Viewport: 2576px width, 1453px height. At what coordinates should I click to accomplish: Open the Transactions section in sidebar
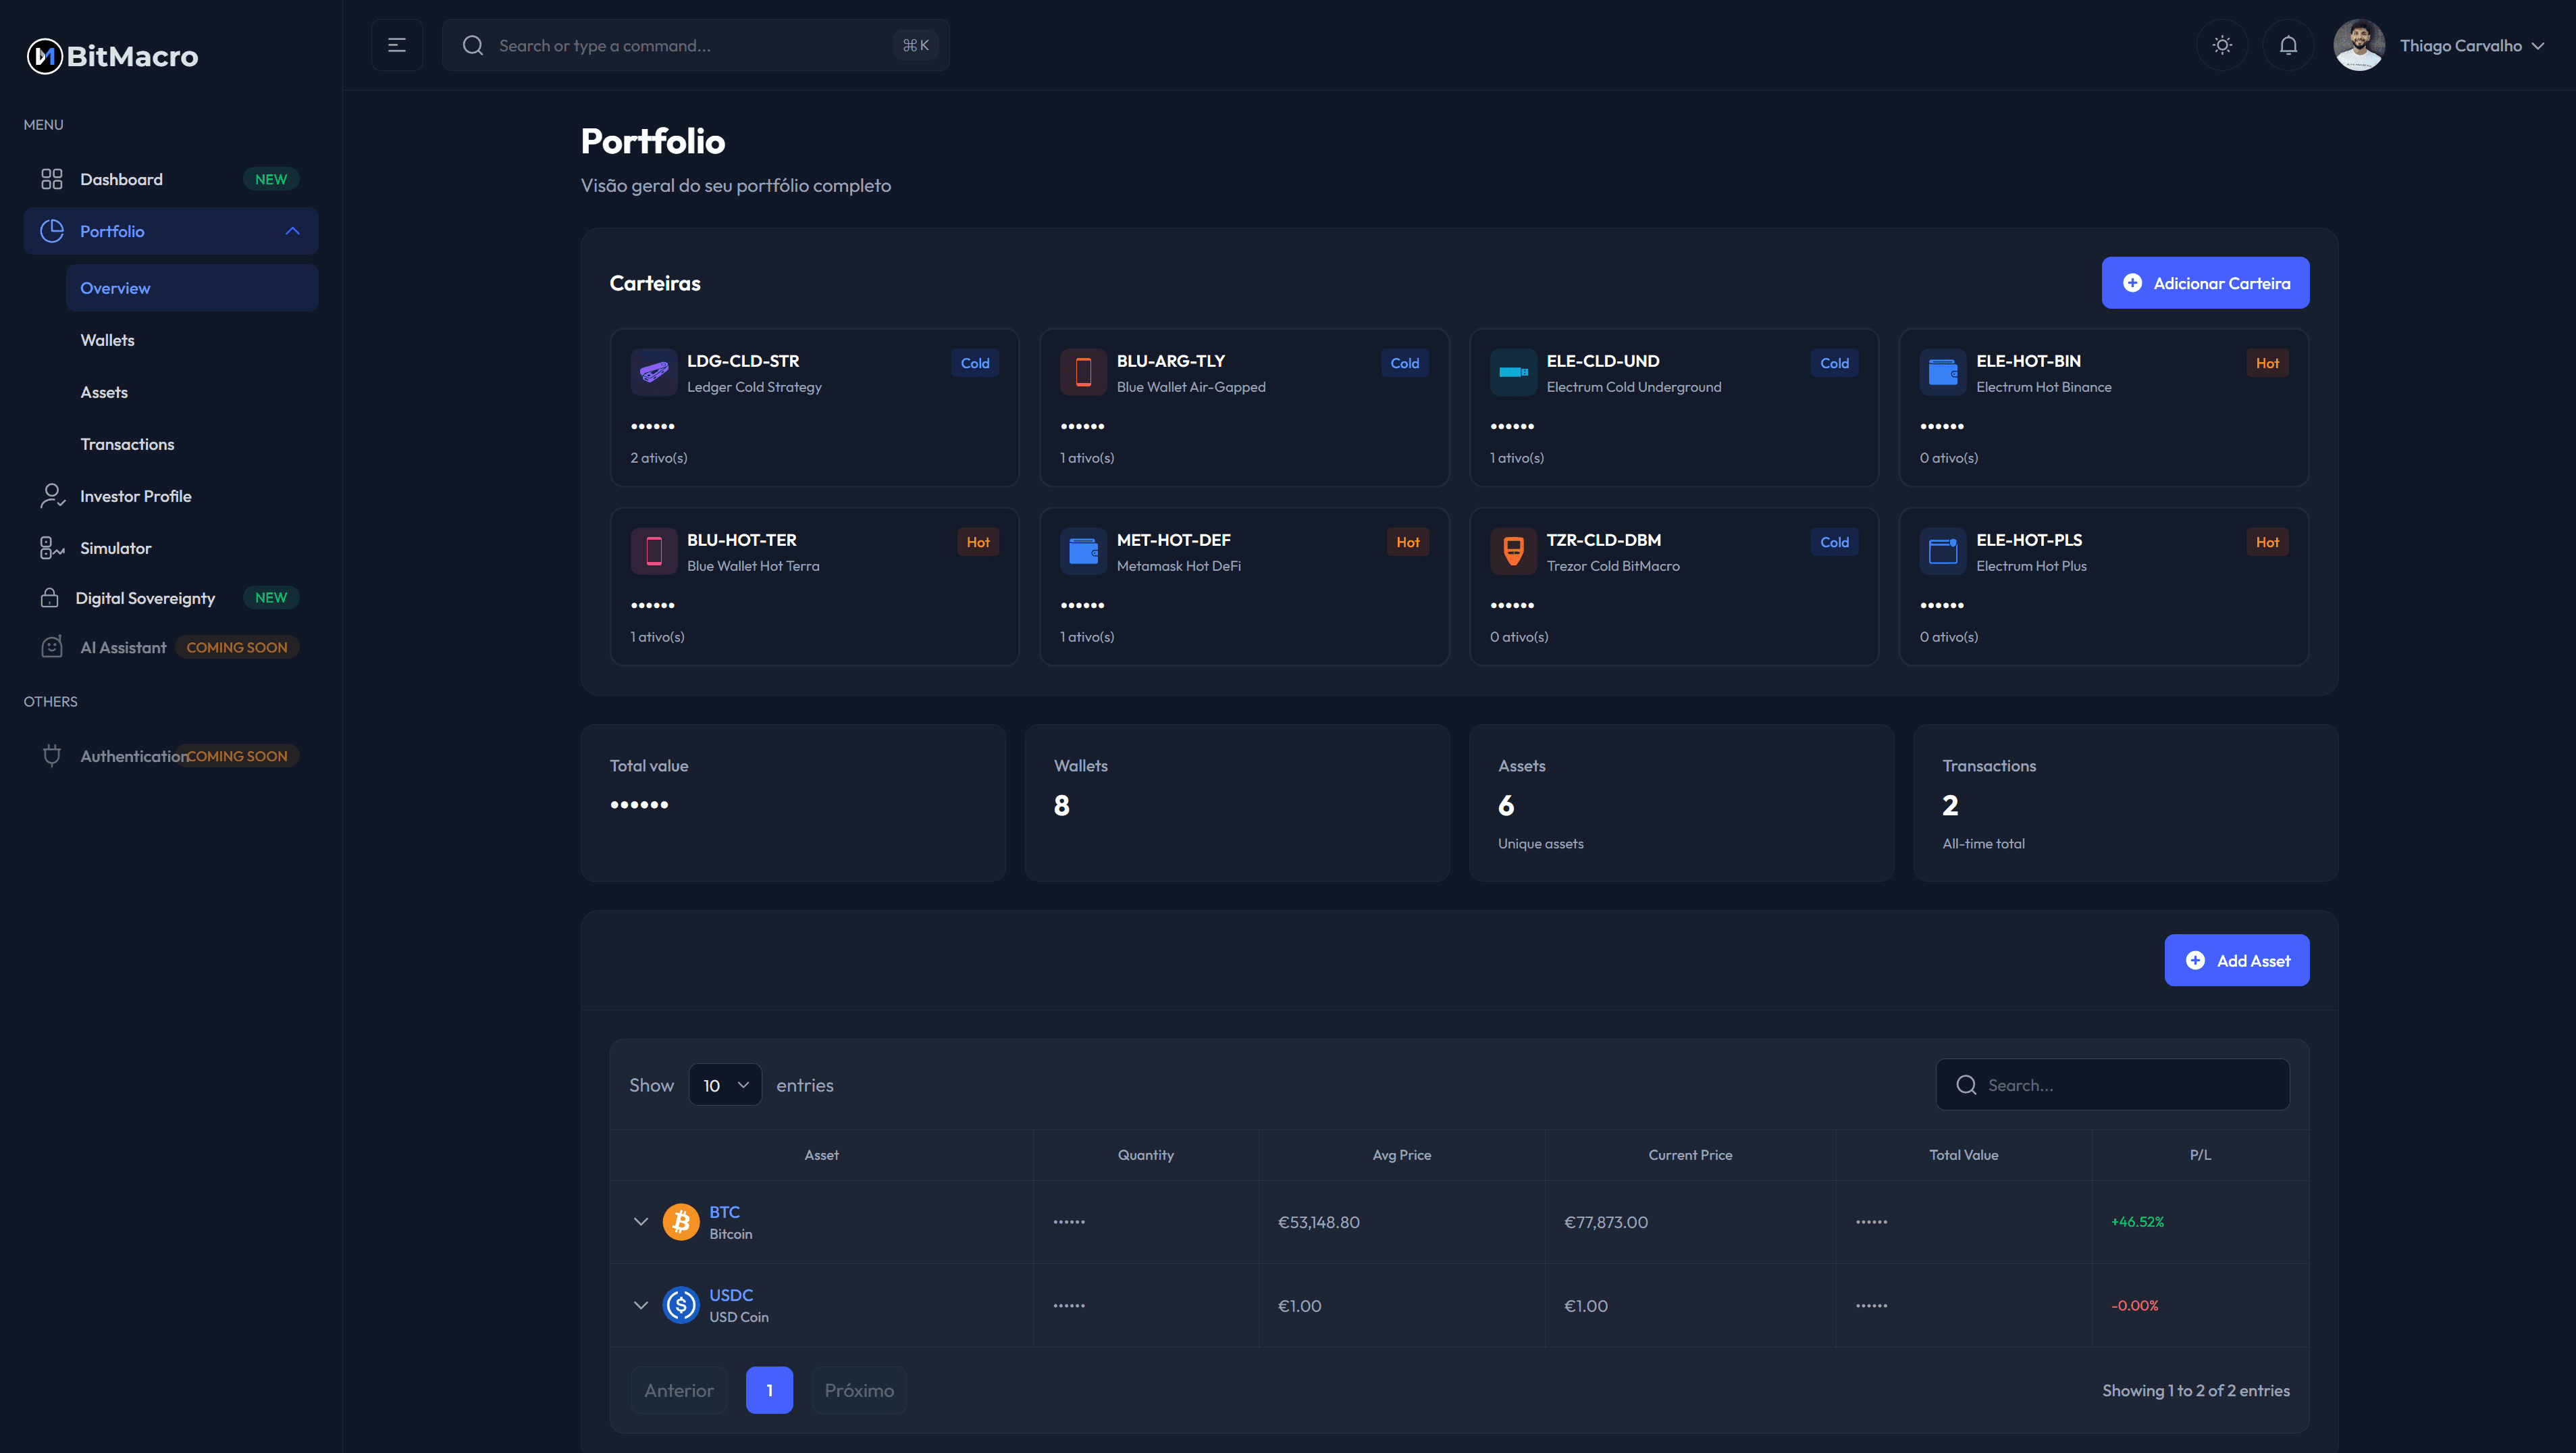tap(127, 443)
